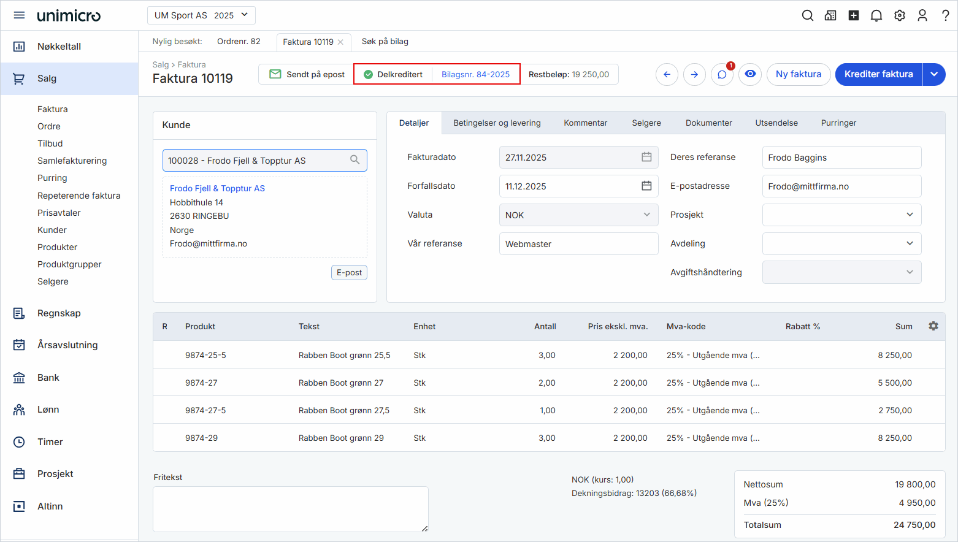The image size is (958, 542).
Task: Open the notifications bell
Action: [876, 15]
